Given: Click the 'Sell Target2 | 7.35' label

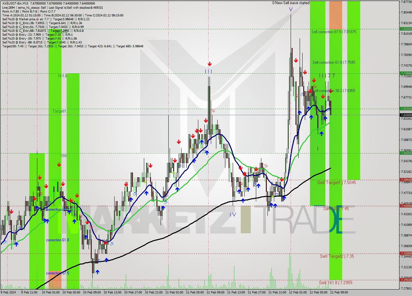Looking at the screenshot, I should click(337, 256).
